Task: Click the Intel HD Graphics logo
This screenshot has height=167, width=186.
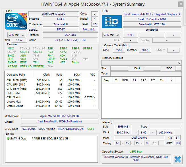Action: 112,22
